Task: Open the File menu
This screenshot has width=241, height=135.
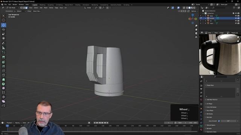Action: pyautogui.click(x=6, y=4)
